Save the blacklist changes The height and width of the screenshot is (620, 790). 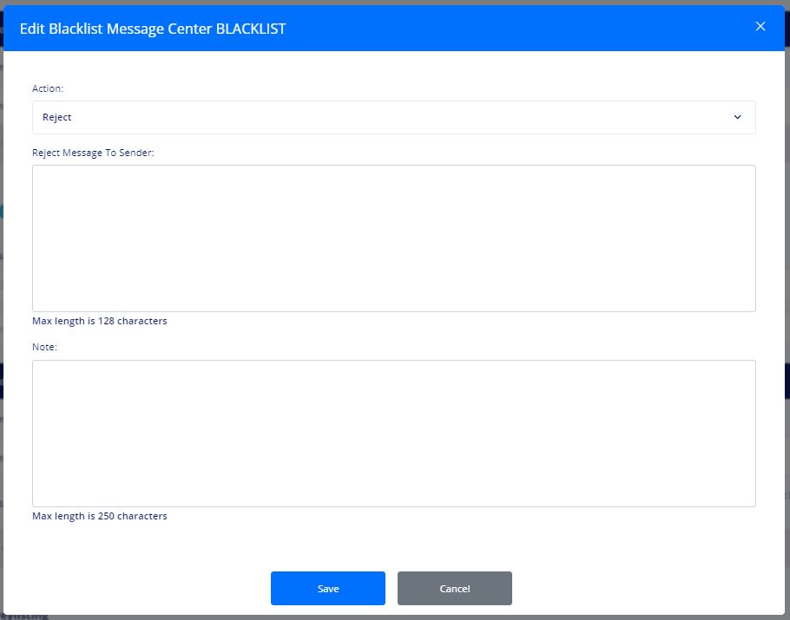point(328,588)
